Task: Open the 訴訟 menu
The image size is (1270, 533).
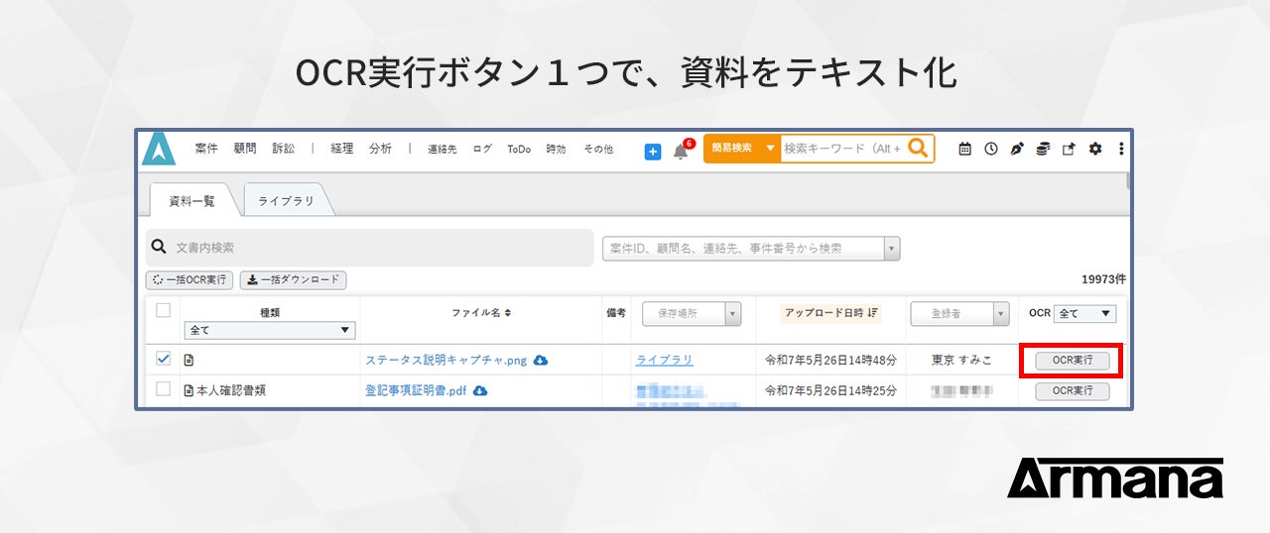Action: click(284, 149)
